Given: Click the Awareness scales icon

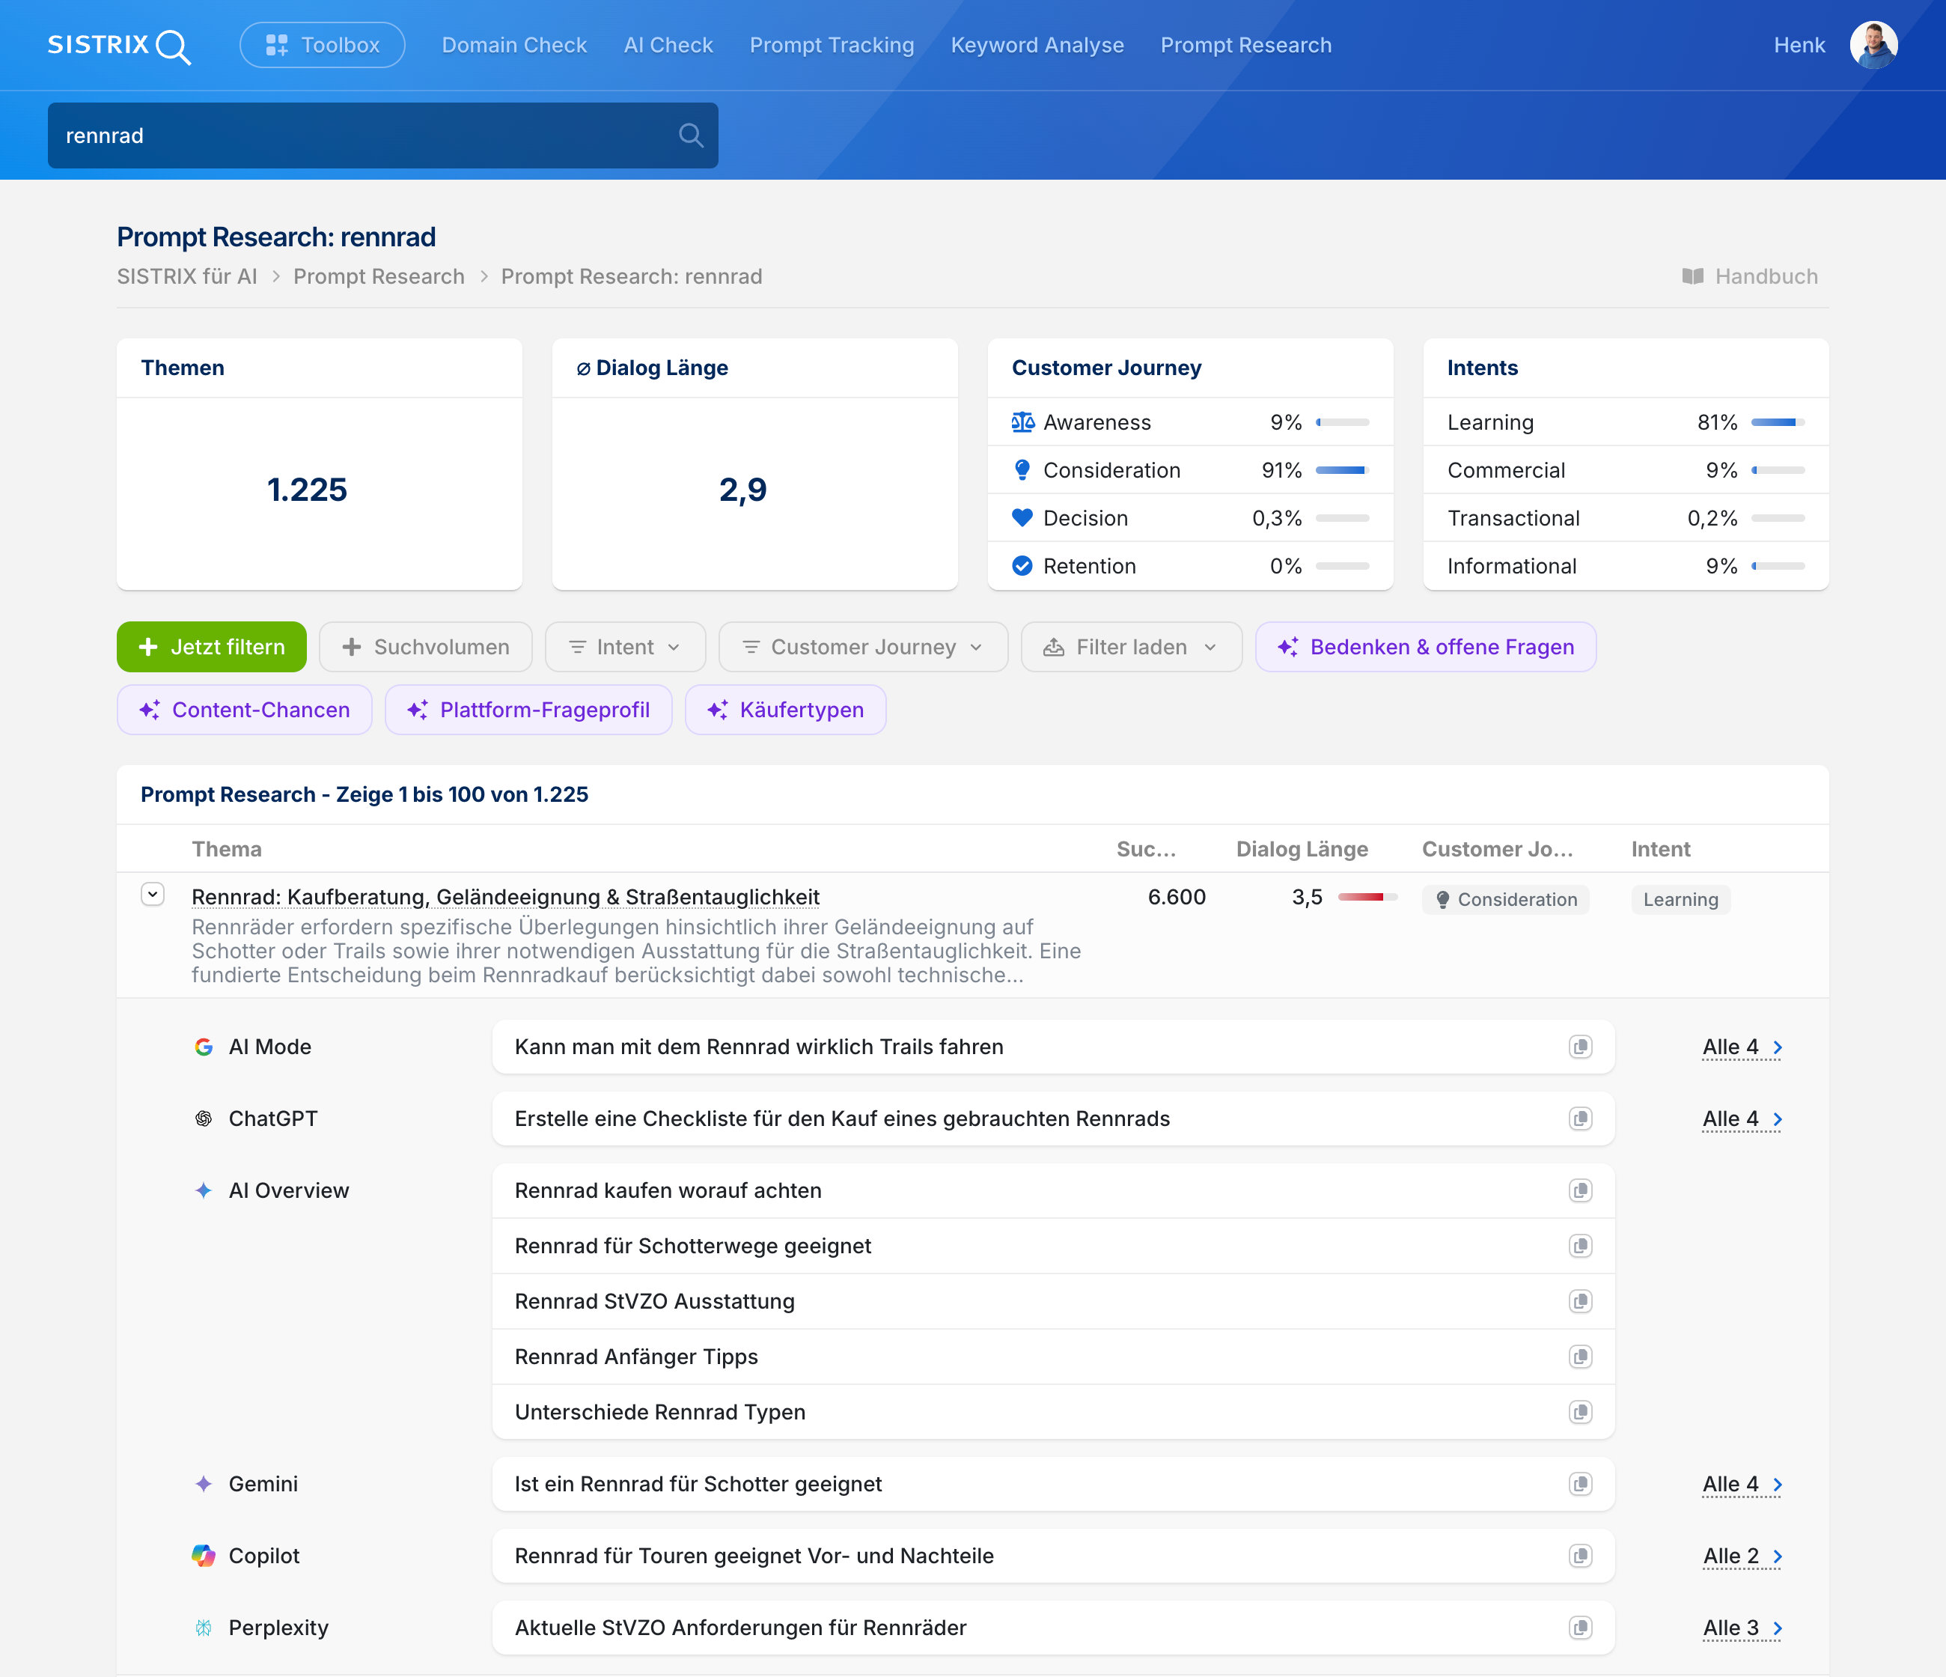Looking at the screenshot, I should point(1023,423).
